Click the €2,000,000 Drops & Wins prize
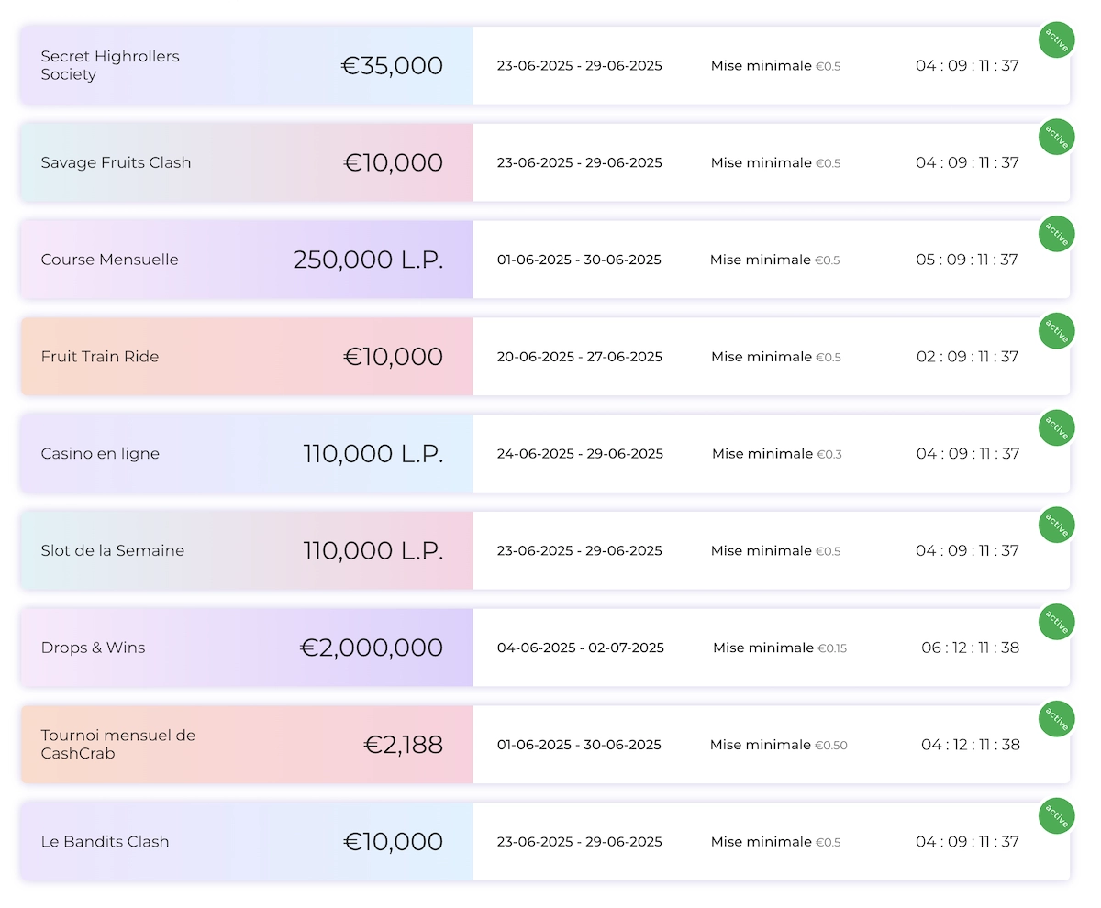Screen dimensions: 1101x908 point(372,648)
